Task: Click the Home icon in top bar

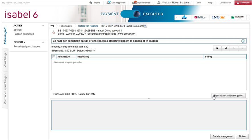Action: pos(91,3)
